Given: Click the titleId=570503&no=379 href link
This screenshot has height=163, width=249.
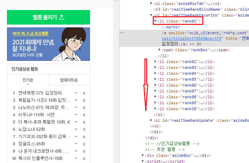Looking at the screenshot, I should click(x=192, y=38).
